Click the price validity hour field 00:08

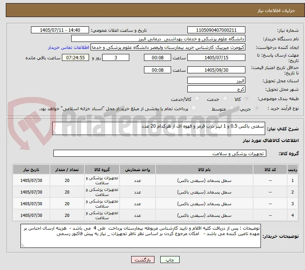pyautogui.click(x=158, y=70)
